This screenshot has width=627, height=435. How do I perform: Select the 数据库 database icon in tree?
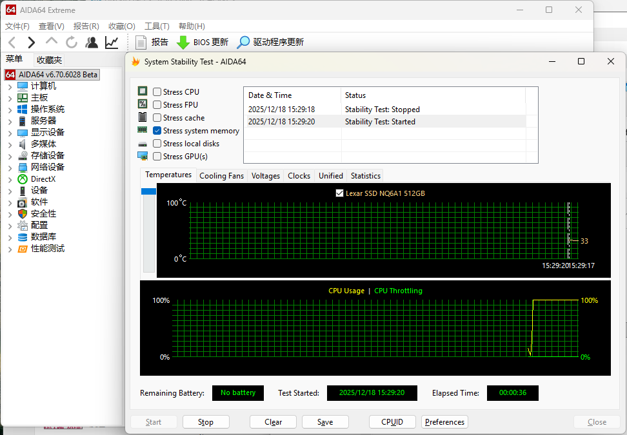pyautogui.click(x=23, y=237)
